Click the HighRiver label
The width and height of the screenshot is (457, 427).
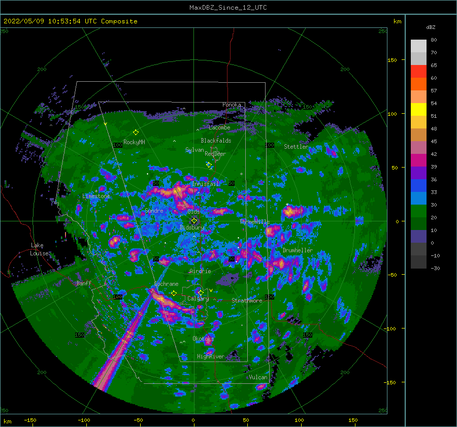[x=211, y=356]
